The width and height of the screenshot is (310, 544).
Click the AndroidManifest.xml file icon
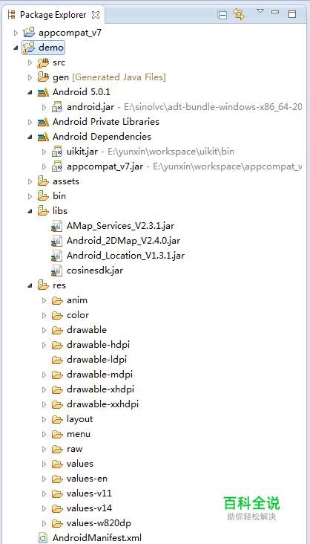pos(43,538)
